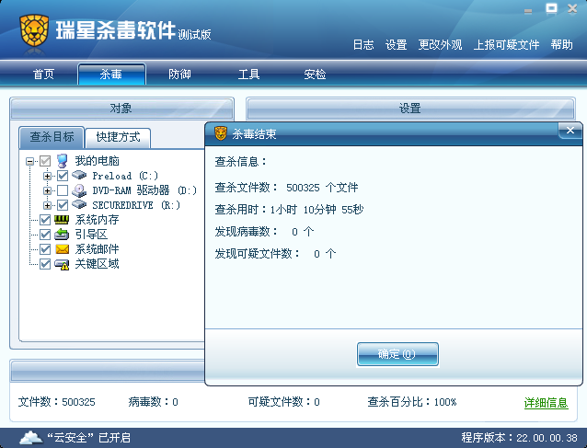
Task: Click 查杀用时 1小时 10分钟 55秒 text
Action: pyautogui.click(x=289, y=210)
